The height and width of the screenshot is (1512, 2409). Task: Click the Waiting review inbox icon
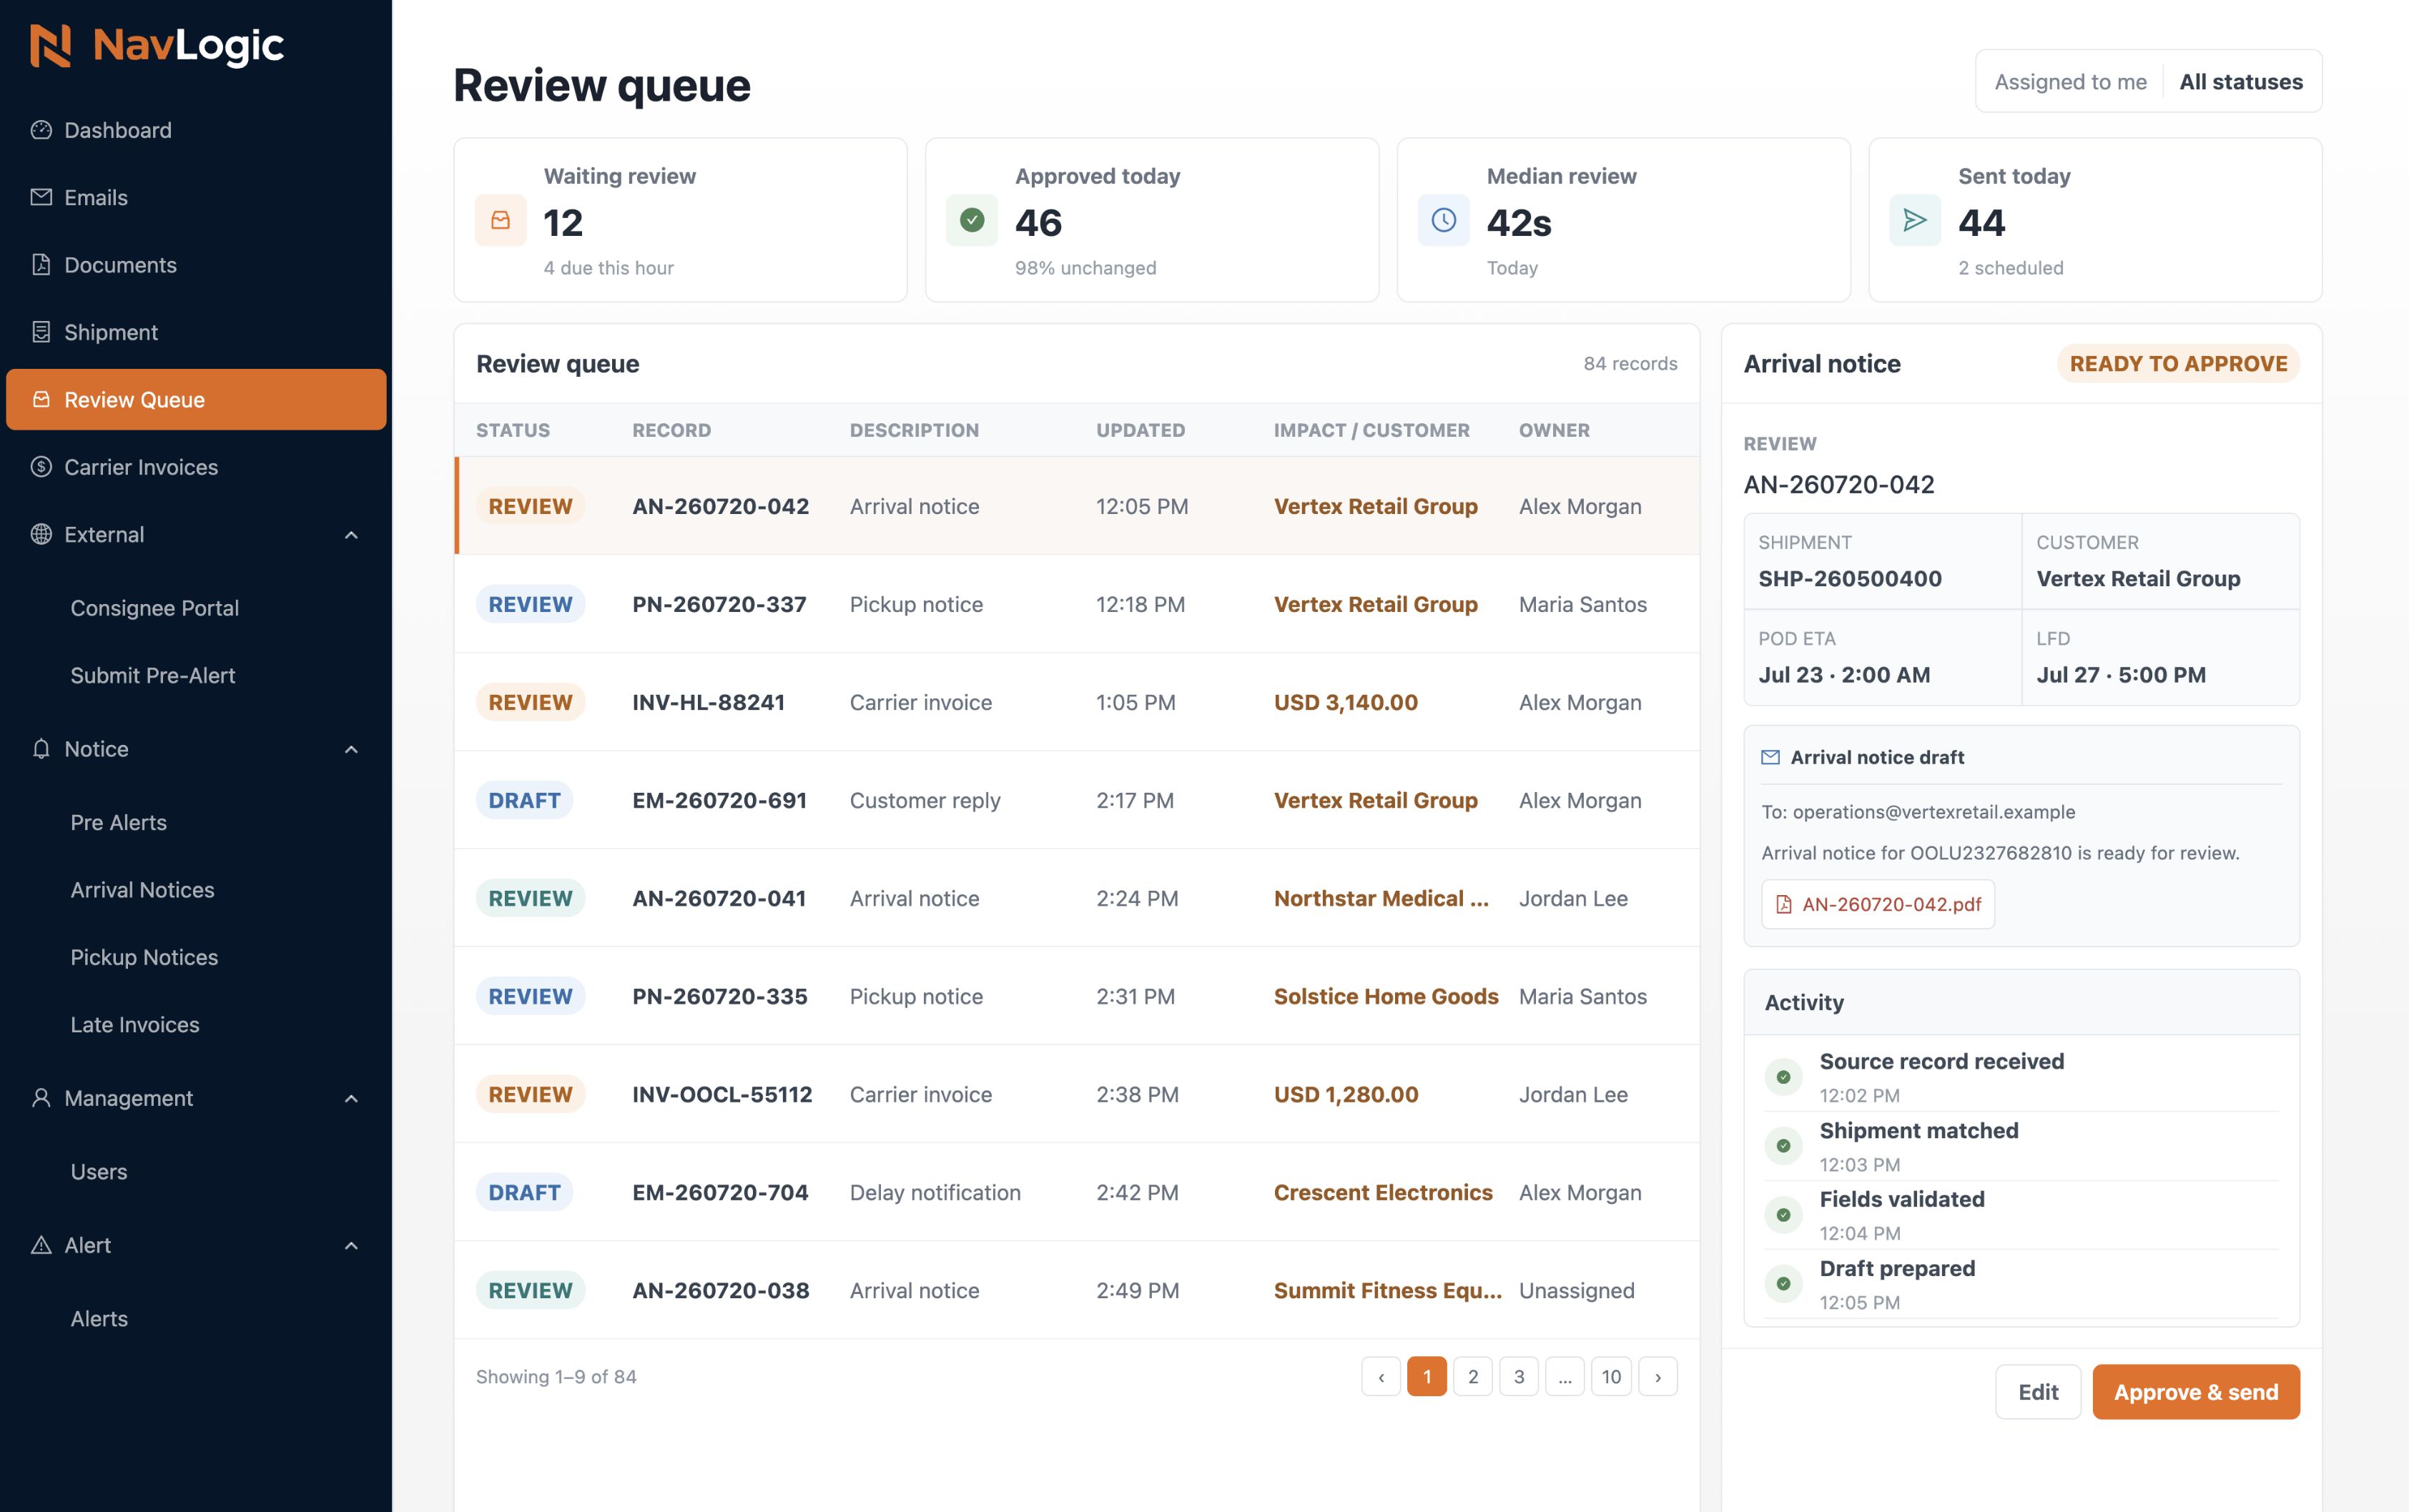point(500,220)
